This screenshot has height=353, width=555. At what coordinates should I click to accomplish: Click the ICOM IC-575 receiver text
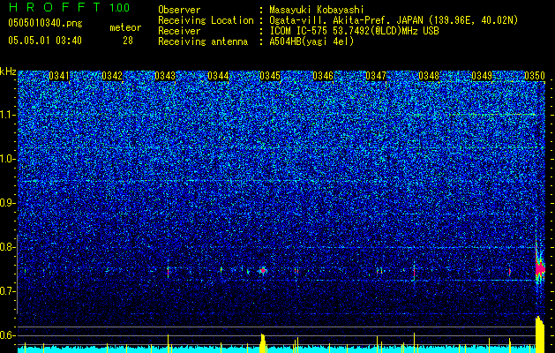click(x=354, y=31)
